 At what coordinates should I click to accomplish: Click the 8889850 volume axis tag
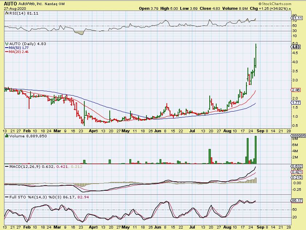pos(298,136)
